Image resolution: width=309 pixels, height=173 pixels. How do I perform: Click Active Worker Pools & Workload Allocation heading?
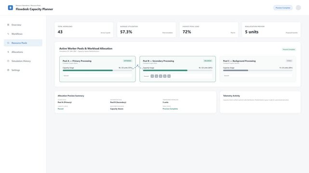tap(86, 49)
